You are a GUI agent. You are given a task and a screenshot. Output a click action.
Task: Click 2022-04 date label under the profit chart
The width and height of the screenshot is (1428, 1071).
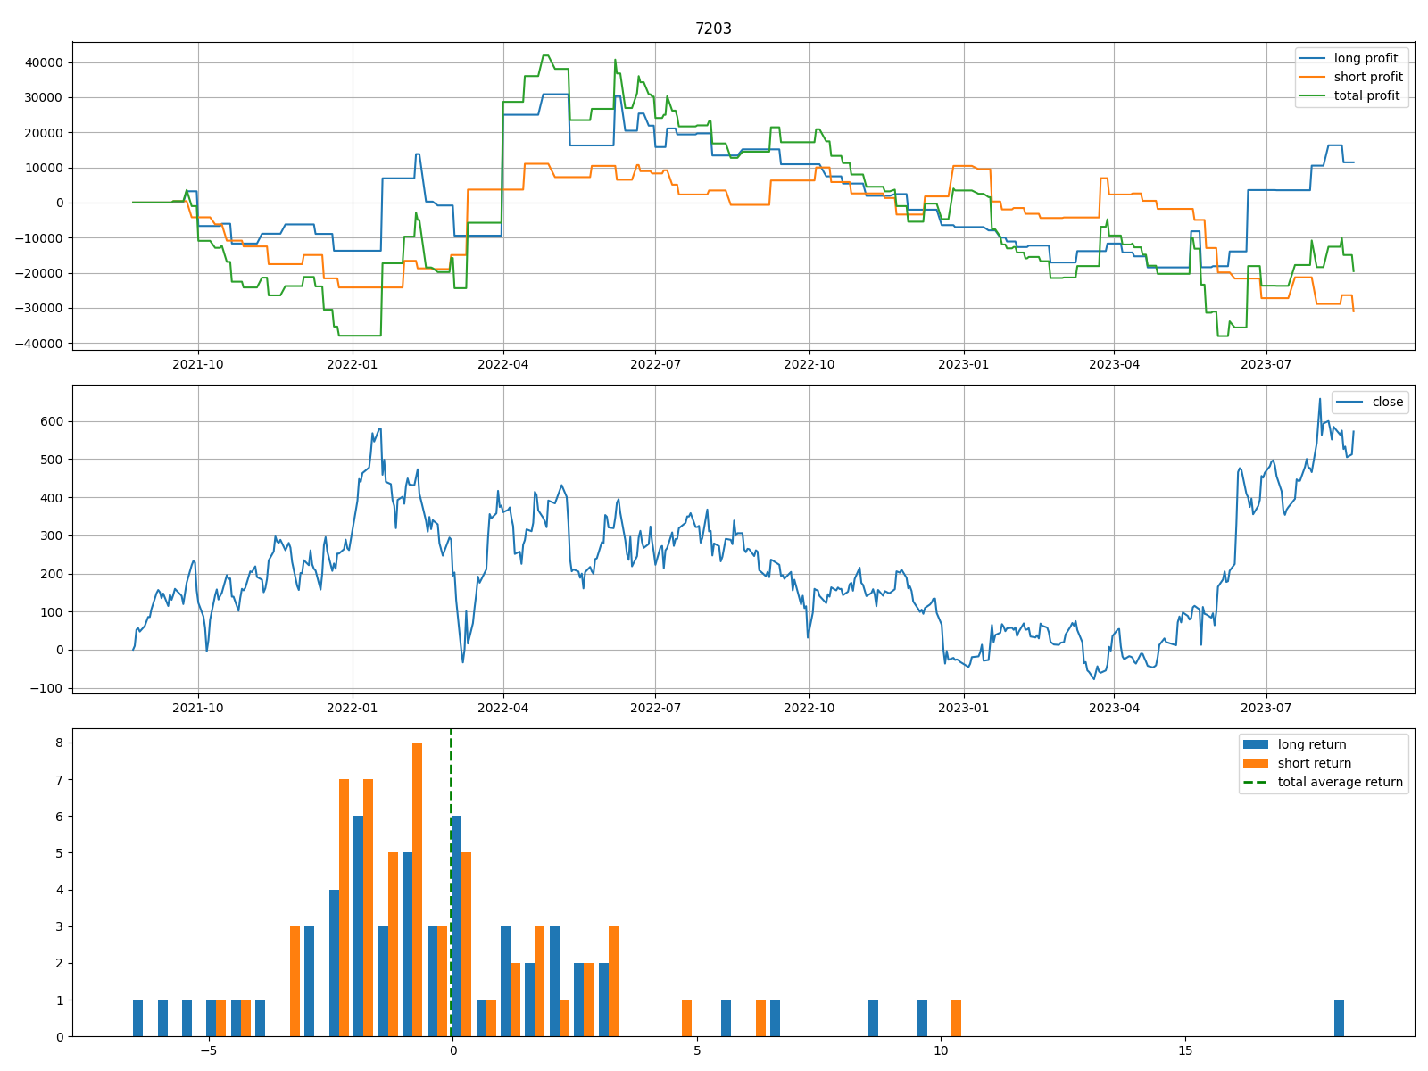[503, 364]
